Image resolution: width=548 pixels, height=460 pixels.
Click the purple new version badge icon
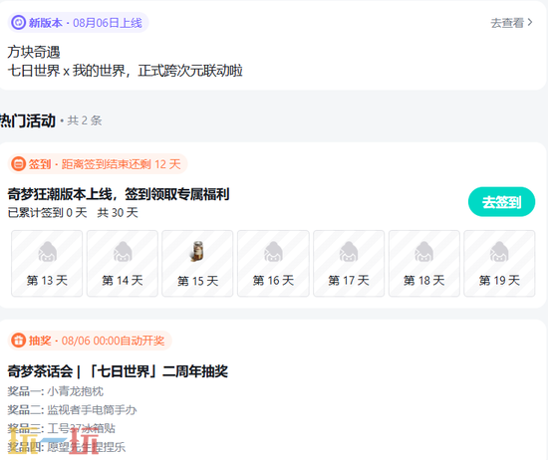[x=18, y=23]
